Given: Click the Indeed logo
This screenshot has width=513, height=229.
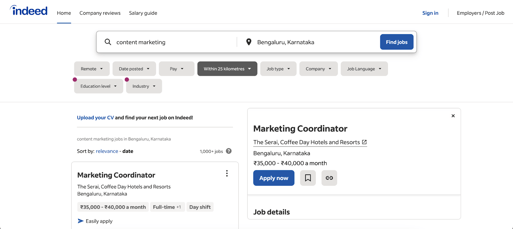Looking at the screenshot, I should point(29,11).
